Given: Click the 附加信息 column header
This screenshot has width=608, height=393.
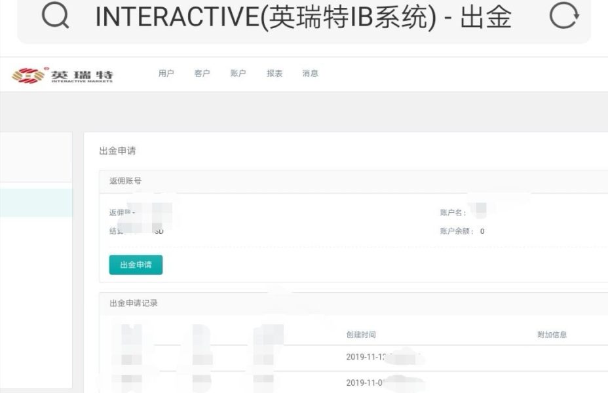Looking at the screenshot, I should 552,335.
